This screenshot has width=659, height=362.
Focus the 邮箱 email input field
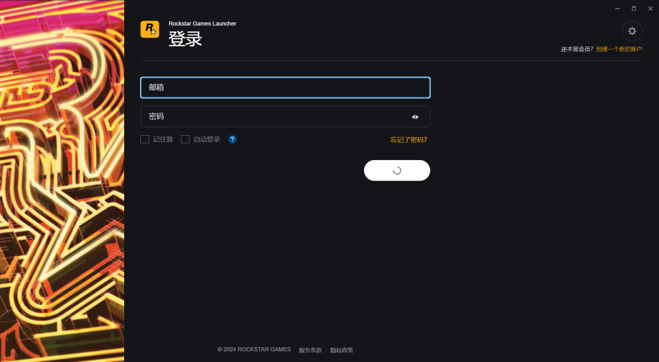point(285,87)
